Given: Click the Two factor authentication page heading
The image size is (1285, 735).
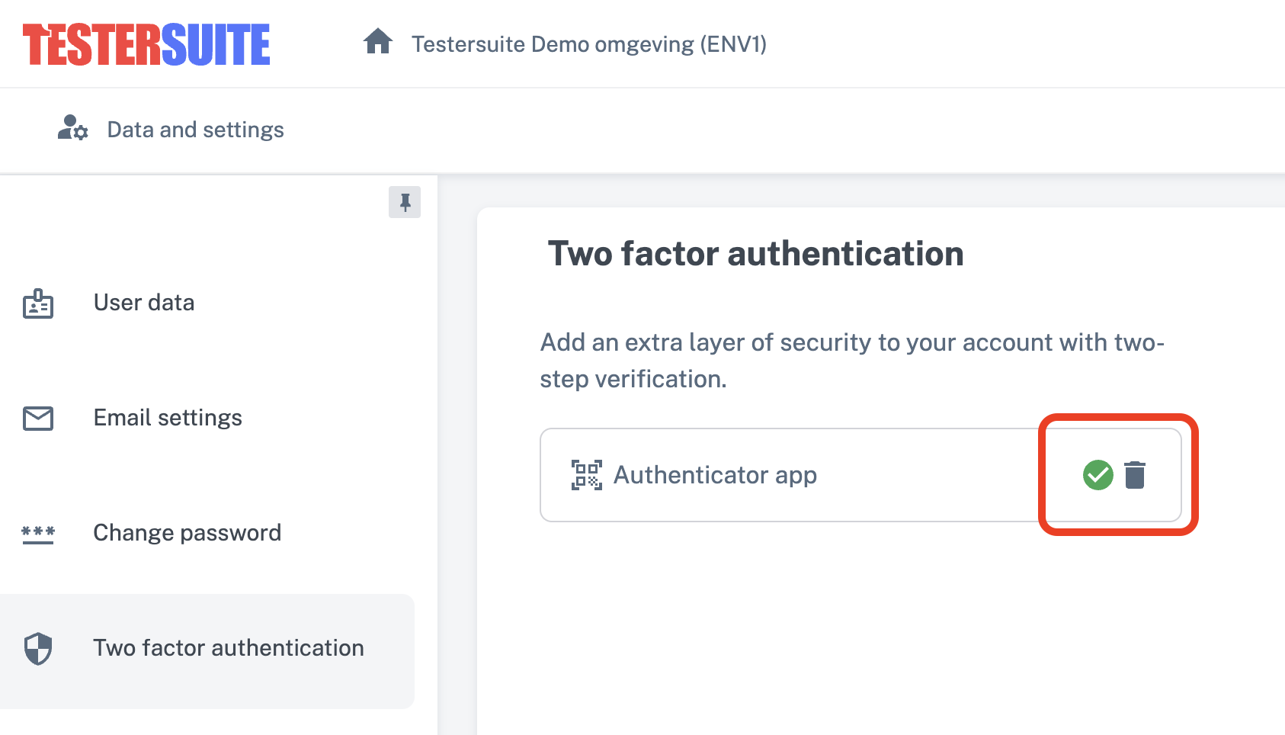Looking at the screenshot, I should 755,254.
